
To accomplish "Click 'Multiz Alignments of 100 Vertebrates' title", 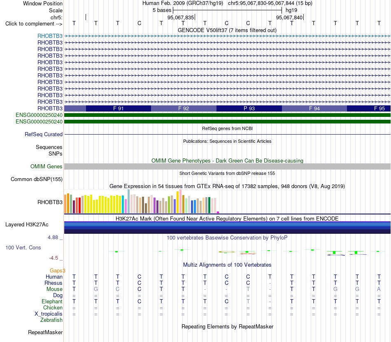I will tap(227, 265).
